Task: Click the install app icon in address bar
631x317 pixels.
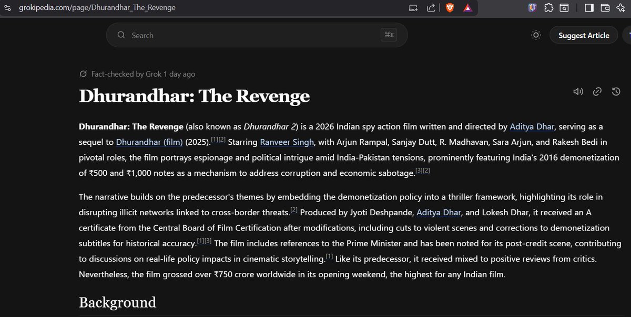Action: coord(414,7)
